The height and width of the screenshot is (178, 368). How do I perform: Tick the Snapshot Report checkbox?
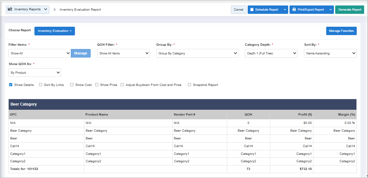coord(189,85)
